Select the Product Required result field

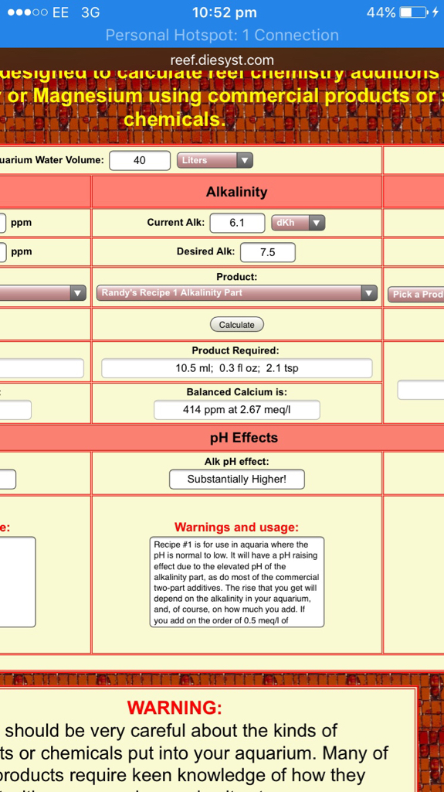[x=236, y=368]
